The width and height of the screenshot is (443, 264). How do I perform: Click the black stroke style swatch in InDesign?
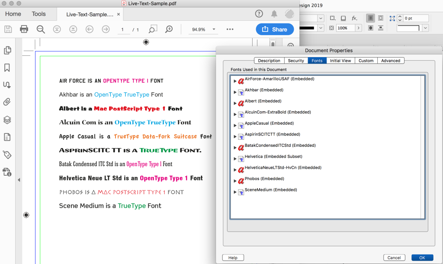click(308, 28)
